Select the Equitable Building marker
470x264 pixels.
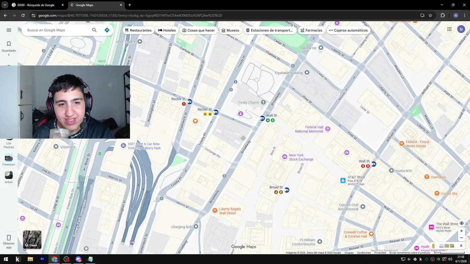[x=307, y=73]
